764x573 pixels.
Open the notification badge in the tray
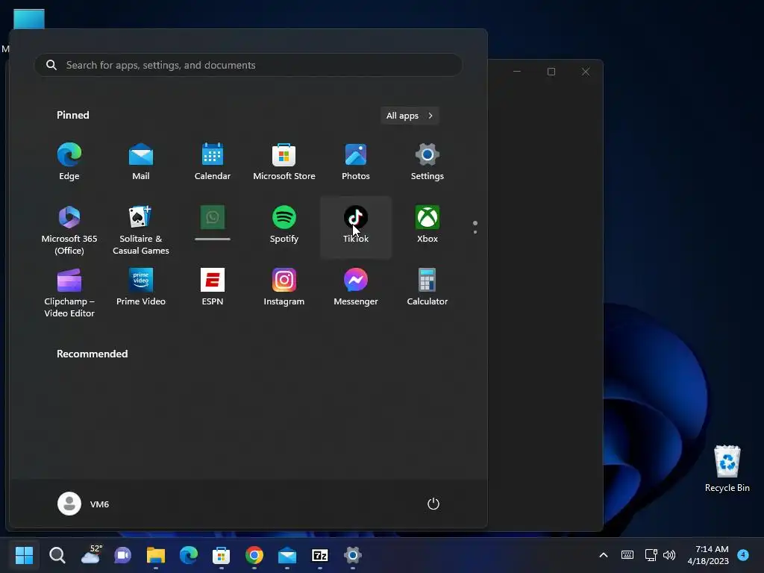click(x=743, y=554)
